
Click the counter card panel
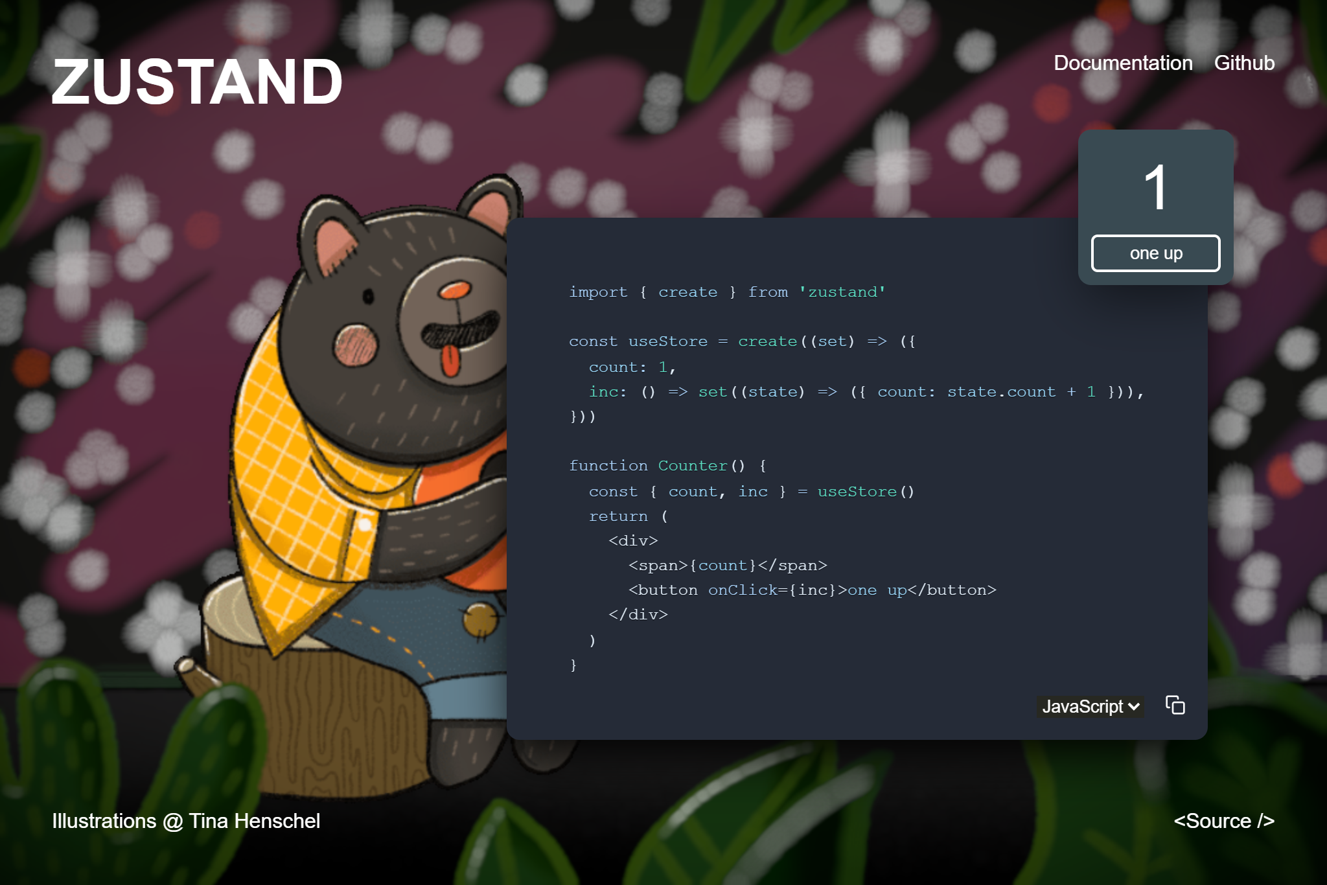(x=1156, y=206)
